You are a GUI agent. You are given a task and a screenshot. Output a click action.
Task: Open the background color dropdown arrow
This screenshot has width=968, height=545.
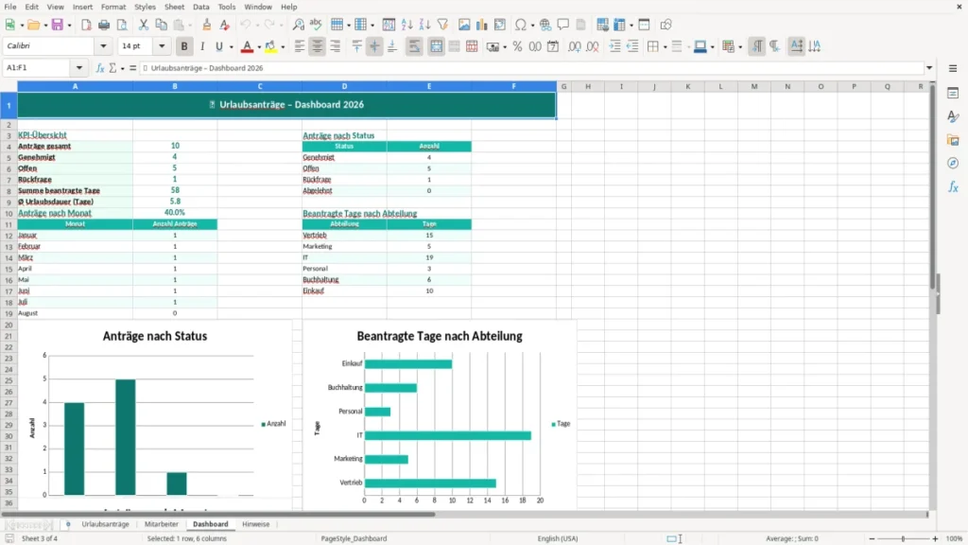coord(713,47)
